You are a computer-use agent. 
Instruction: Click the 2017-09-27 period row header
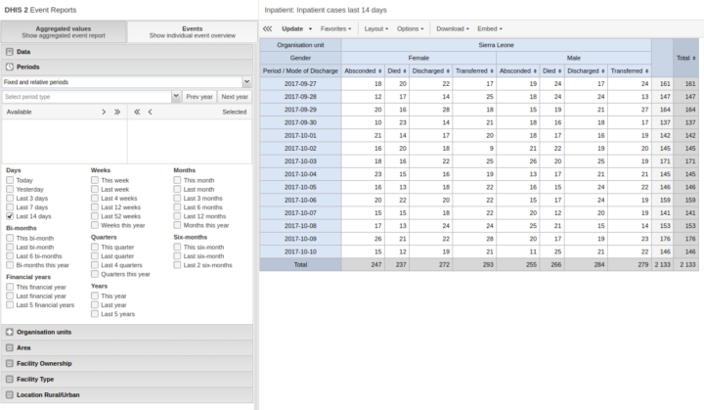click(x=300, y=84)
